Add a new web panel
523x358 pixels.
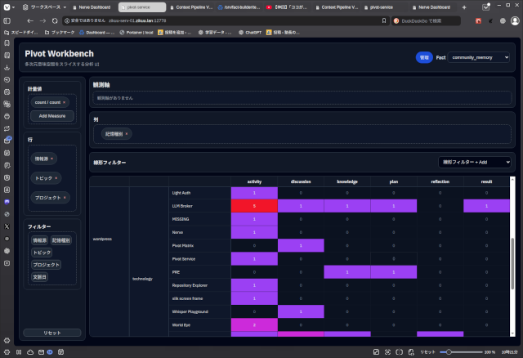click(x=7, y=263)
